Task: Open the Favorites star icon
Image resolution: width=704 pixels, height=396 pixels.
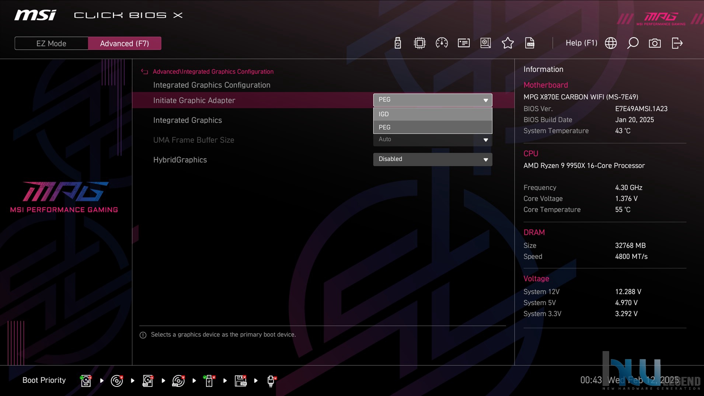Action: tap(508, 43)
